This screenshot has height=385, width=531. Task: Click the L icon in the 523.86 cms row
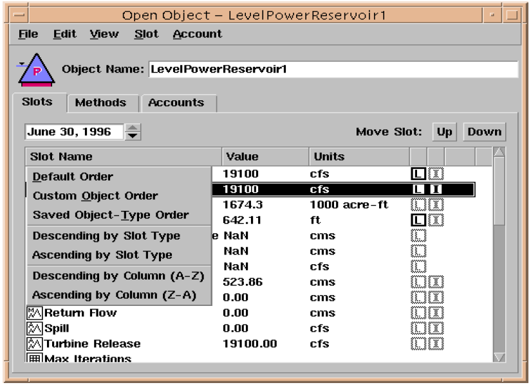[418, 282]
